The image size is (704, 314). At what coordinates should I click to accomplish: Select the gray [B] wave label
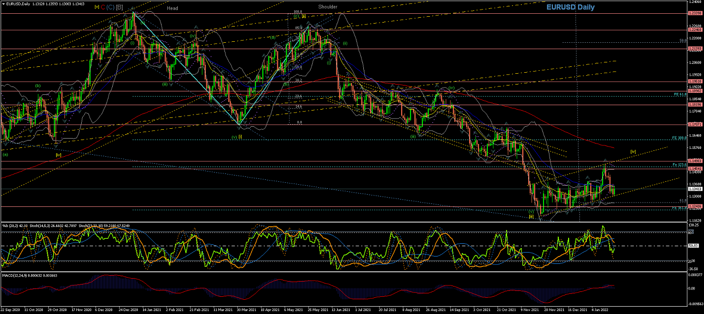click(x=120, y=7)
